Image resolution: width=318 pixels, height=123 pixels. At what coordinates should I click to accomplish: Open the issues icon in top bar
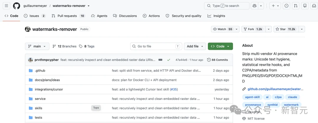(286, 6)
